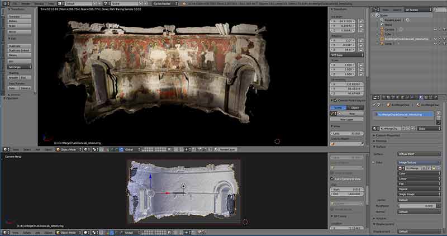The image size is (447, 236).
Task: Click the Dimensions Y value field
Action: tap(347, 89)
